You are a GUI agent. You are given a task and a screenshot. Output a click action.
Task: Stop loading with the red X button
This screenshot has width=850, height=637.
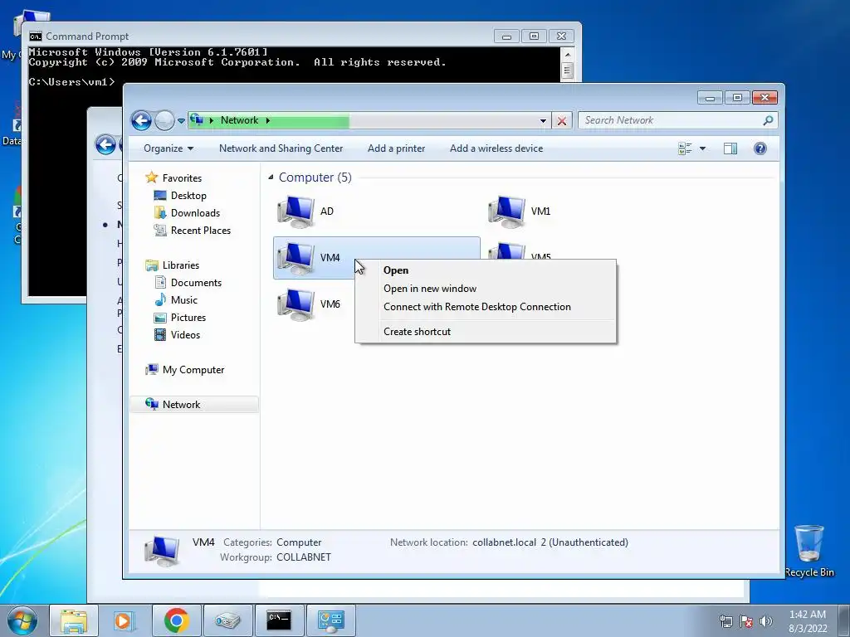pyautogui.click(x=562, y=121)
